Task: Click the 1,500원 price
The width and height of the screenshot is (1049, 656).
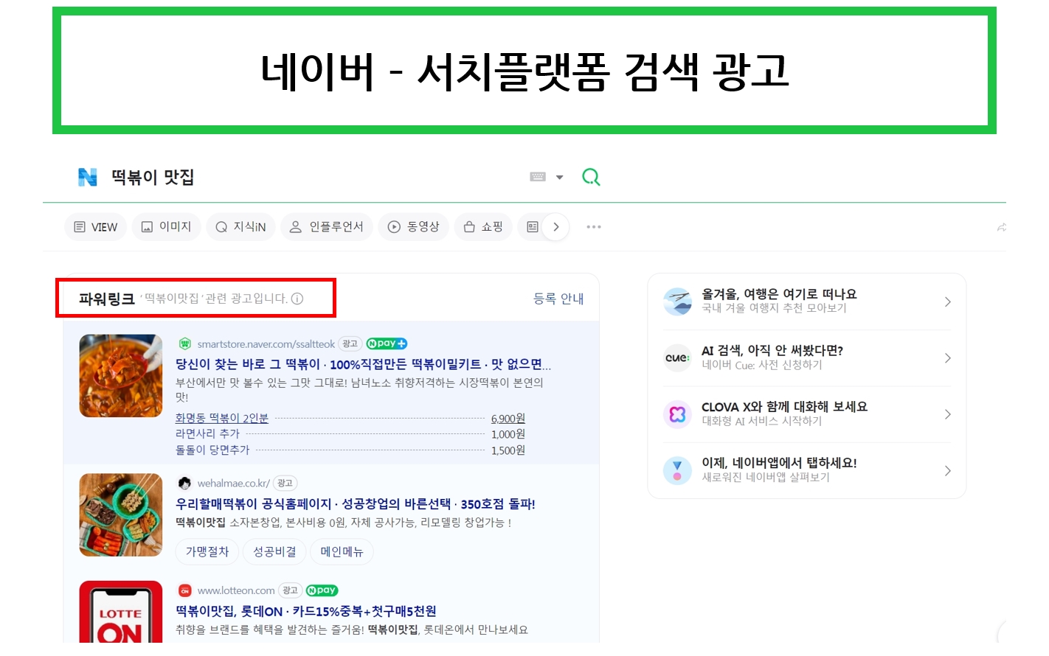Action: pos(508,450)
